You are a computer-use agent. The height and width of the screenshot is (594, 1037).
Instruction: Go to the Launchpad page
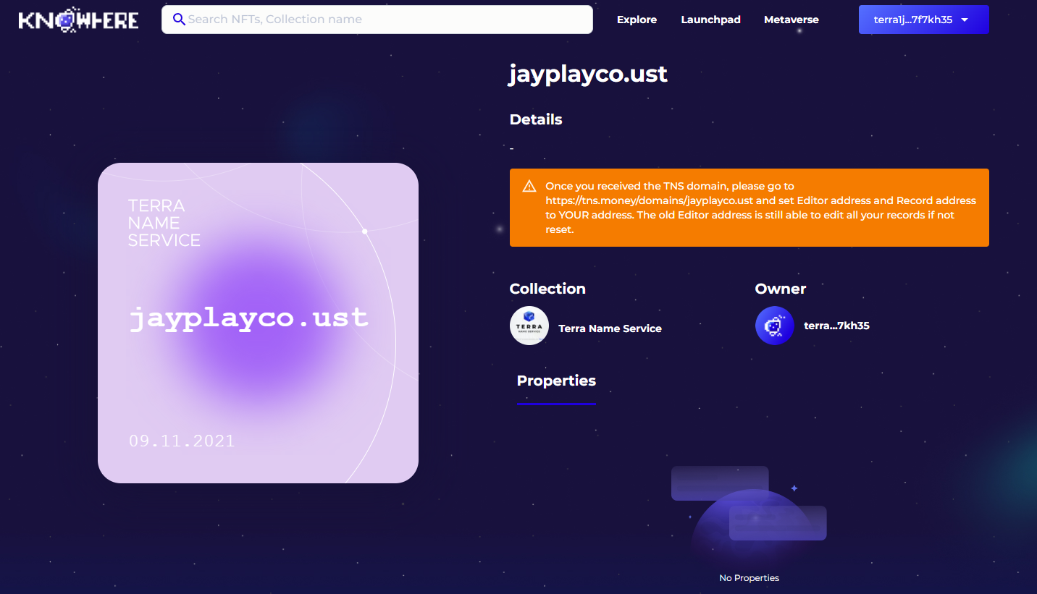pyautogui.click(x=710, y=20)
